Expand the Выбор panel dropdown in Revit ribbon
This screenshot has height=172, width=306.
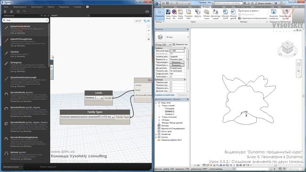[x=160, y=22]
